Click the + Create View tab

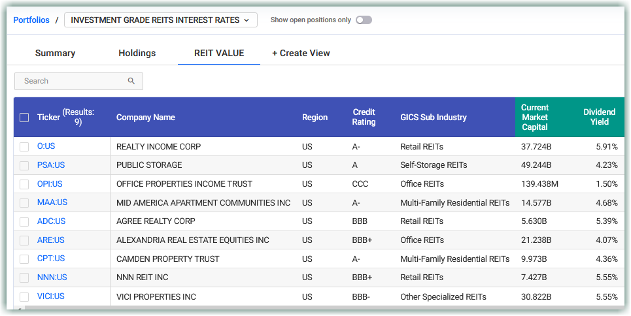pyautogui.click(x=301, y=53)
